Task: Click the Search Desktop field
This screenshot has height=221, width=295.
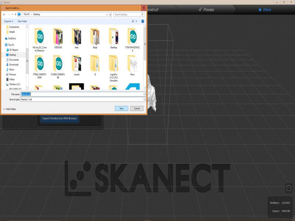Action: [x=129, y=14]
